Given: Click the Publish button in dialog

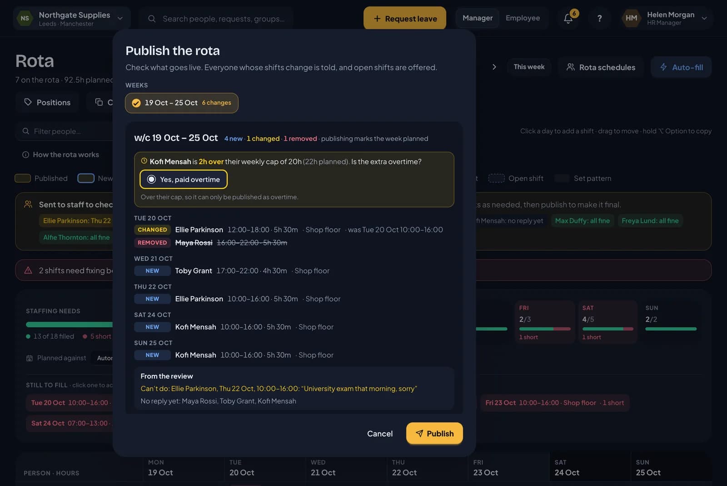Looking at the screenshot, I should [x=434, y=433].
